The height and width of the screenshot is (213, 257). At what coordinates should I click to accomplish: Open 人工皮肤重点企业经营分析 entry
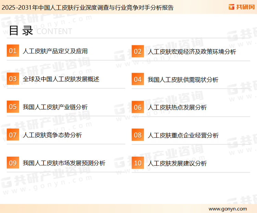[183, 136]
